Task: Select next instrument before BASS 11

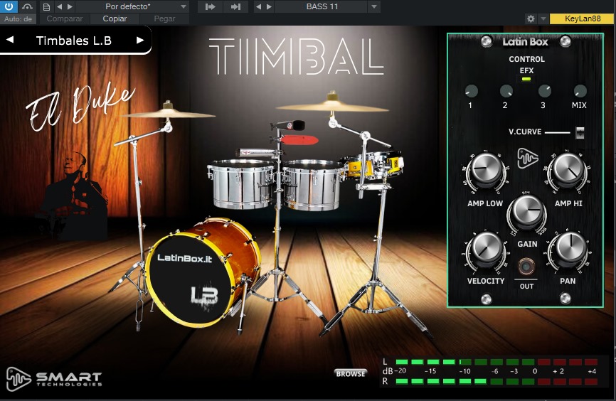Action: point(269,6)
